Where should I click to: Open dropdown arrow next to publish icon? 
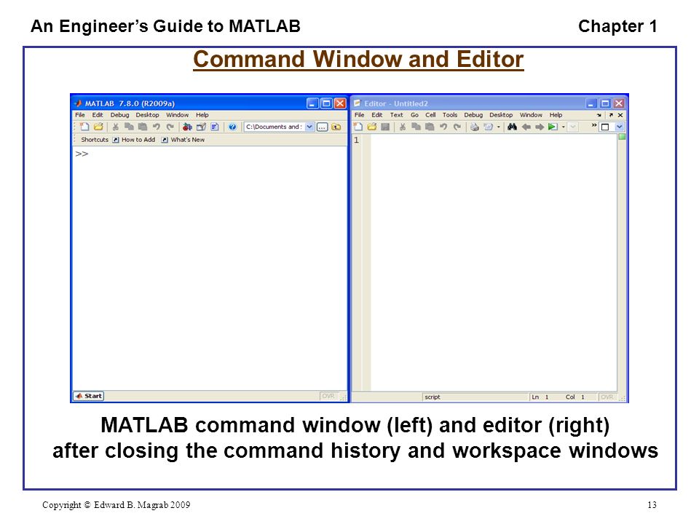498,127
